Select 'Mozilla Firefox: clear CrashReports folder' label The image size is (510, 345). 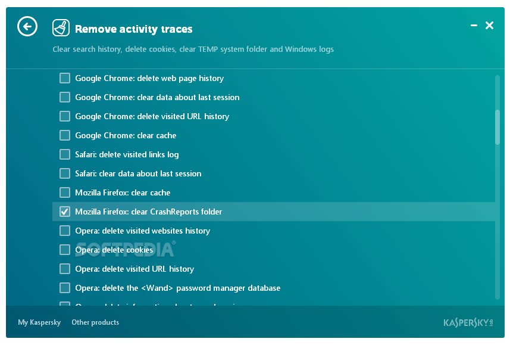[149, 212]
